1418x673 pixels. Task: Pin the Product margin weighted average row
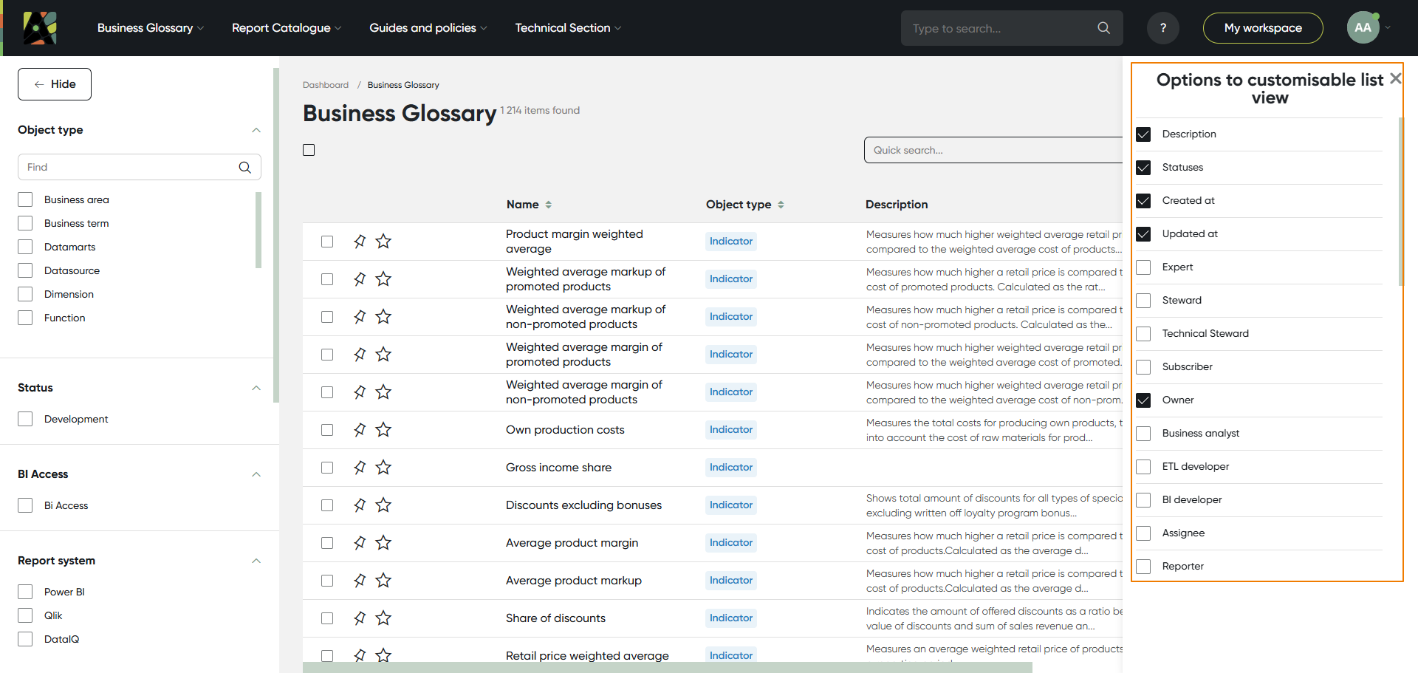(360, 242)
